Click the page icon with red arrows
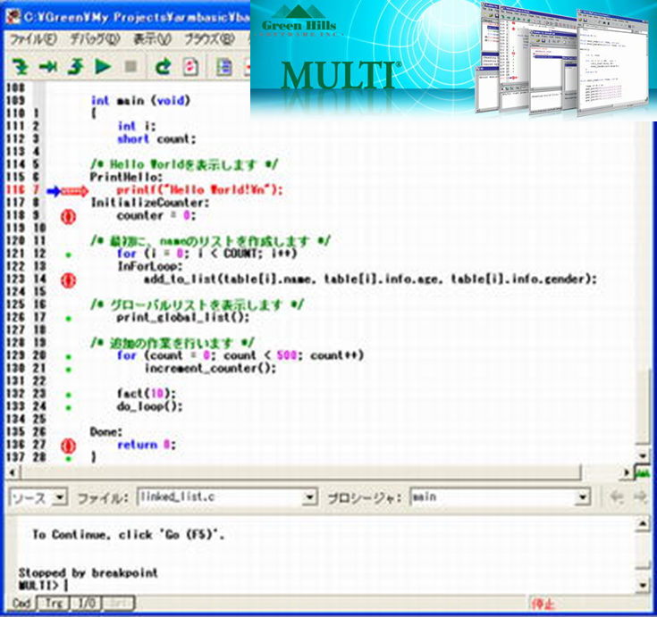This screenshot has height=617, width=657. tap(190, 67)
